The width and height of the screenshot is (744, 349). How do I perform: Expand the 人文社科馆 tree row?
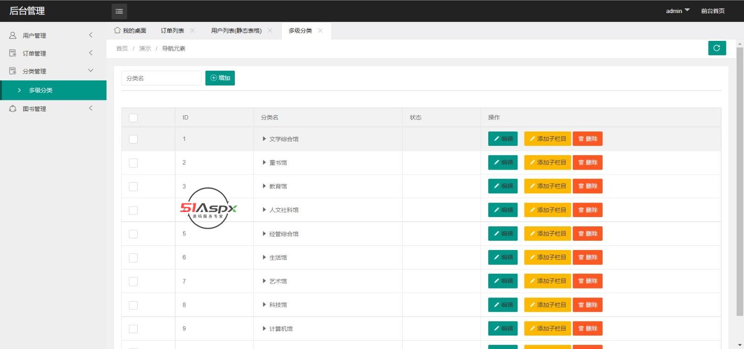[x=264, y=210]
